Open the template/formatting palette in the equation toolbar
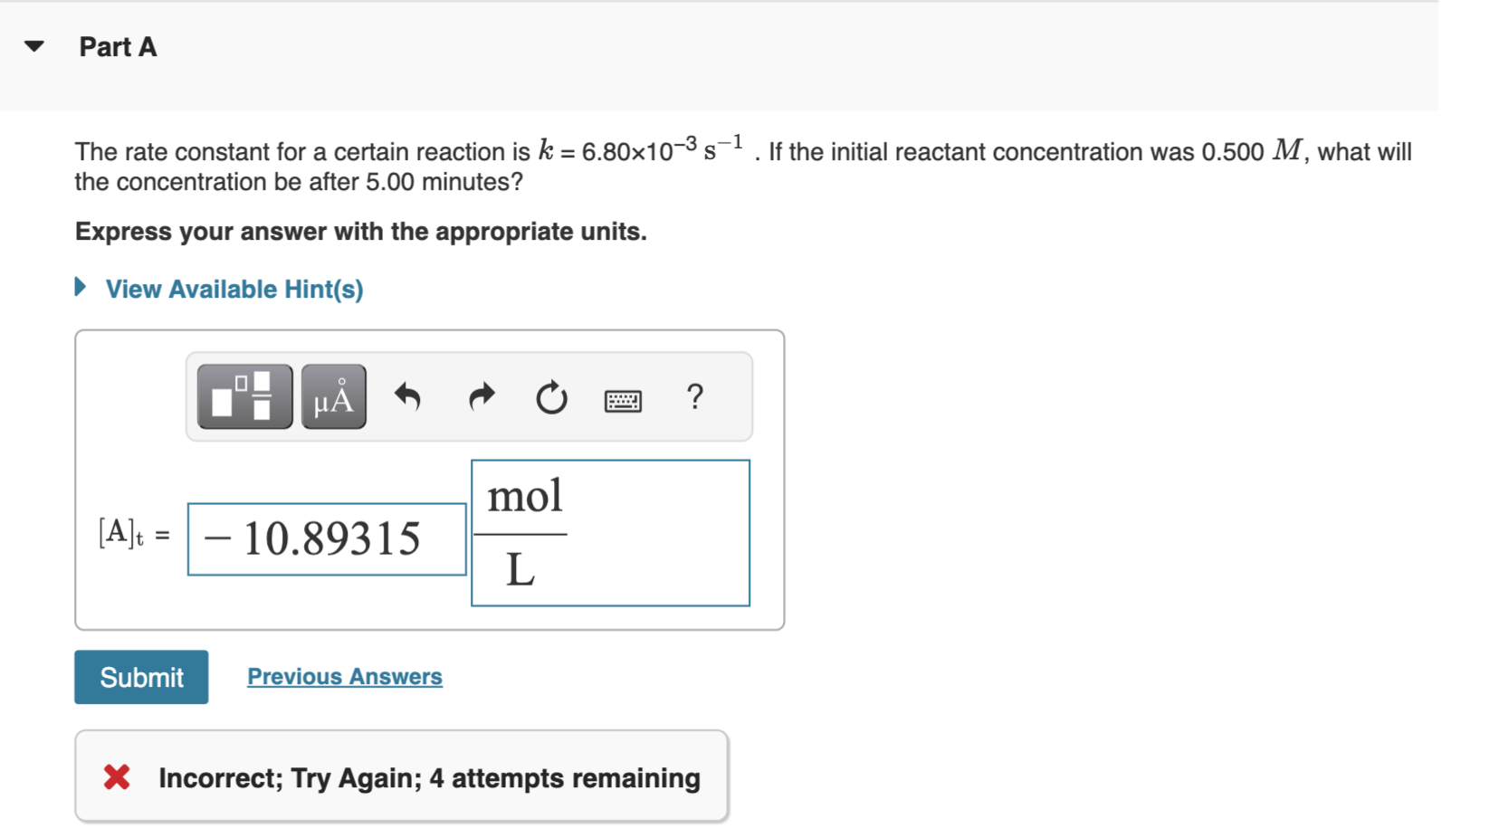 pyautogui.click(x=243, y=395)
